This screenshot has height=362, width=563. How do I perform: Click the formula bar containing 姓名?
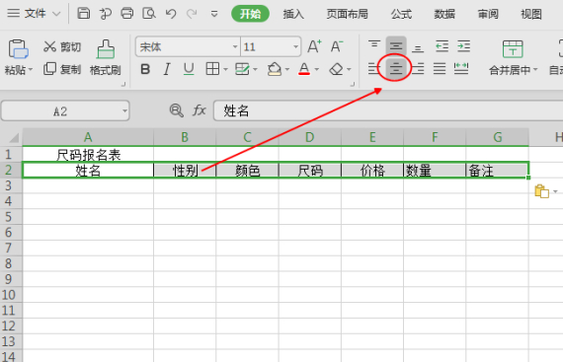(388, 110)
